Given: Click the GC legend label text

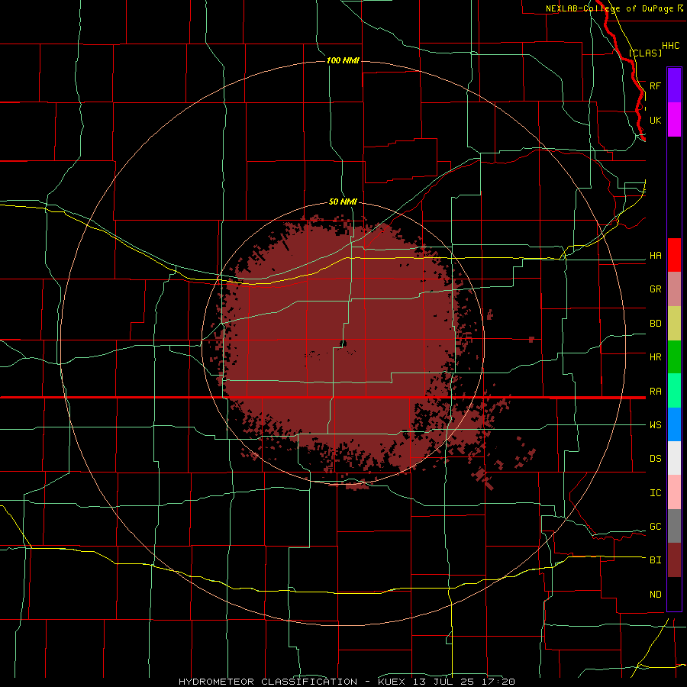Looking at the screenshot, I should 655,527.
